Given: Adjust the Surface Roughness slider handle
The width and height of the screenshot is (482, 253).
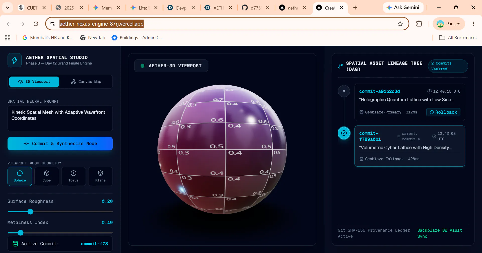Looking at the screenshot, I should (x=30, y=212).
